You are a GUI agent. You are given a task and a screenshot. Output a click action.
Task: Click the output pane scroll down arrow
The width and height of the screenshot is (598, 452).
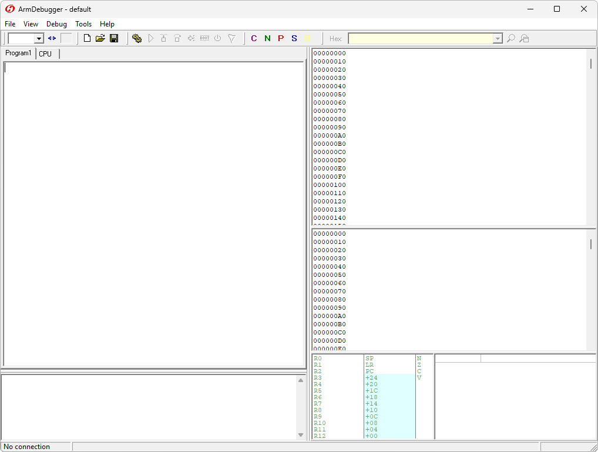click(301, 435)
